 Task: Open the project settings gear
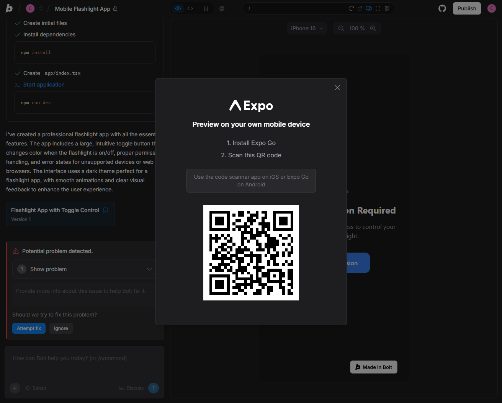point(221,8)
